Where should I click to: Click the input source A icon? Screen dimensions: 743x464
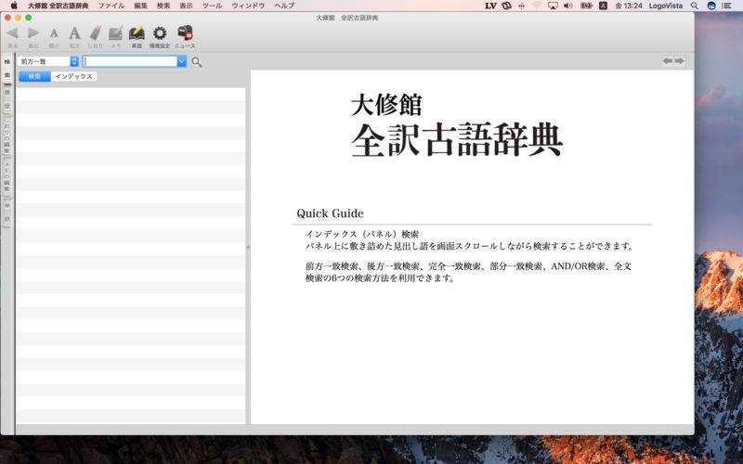point(603,6)
